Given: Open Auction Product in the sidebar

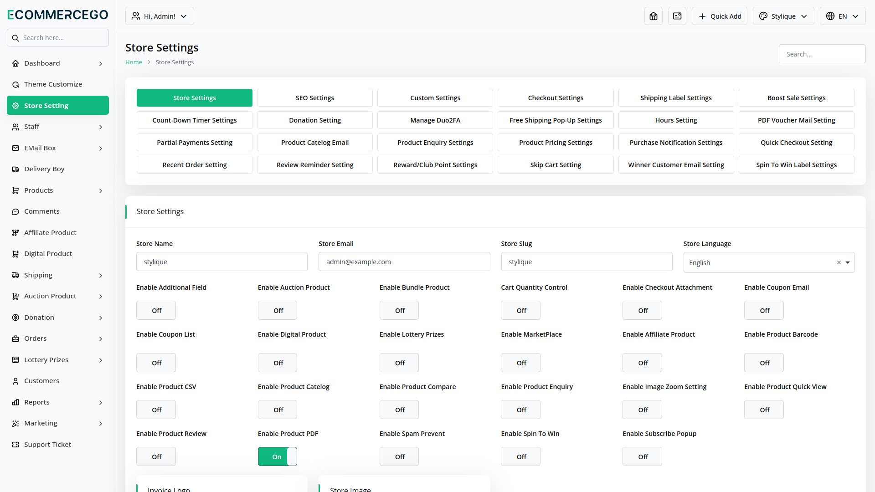Looking at the screenshot, I should 58,296.
